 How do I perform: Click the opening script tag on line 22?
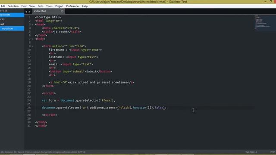[x=49, y=93]
